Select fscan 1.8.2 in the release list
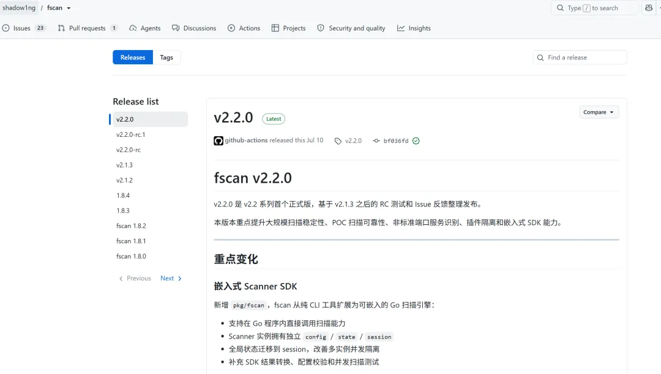 (131, 226)
